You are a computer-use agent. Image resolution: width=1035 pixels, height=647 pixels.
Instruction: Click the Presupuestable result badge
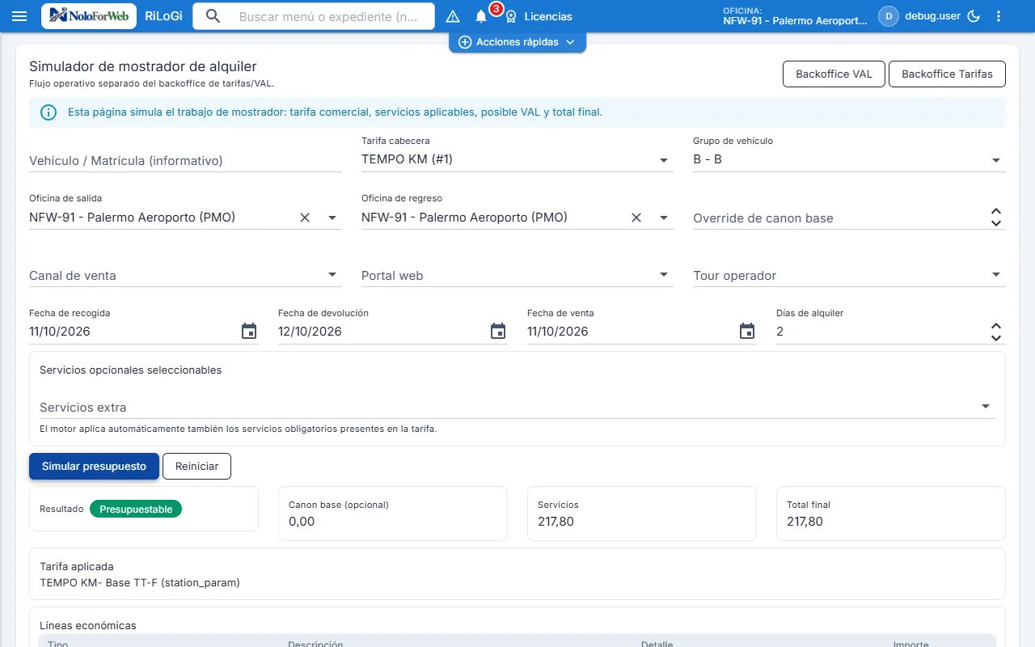point(136,509)
